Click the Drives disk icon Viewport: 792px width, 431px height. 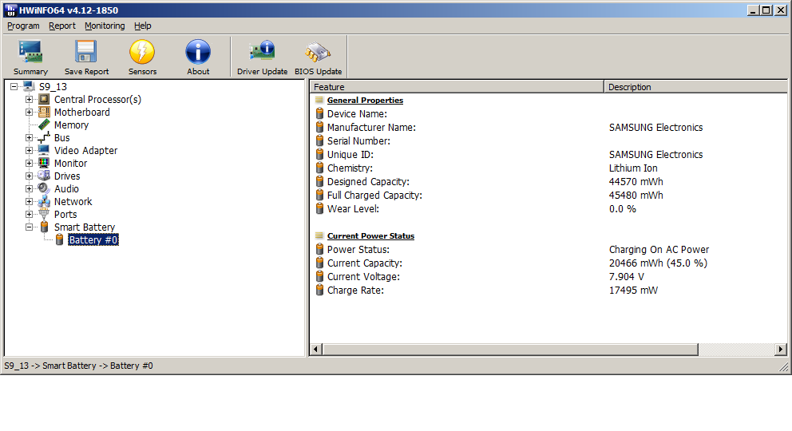point(45,176)
